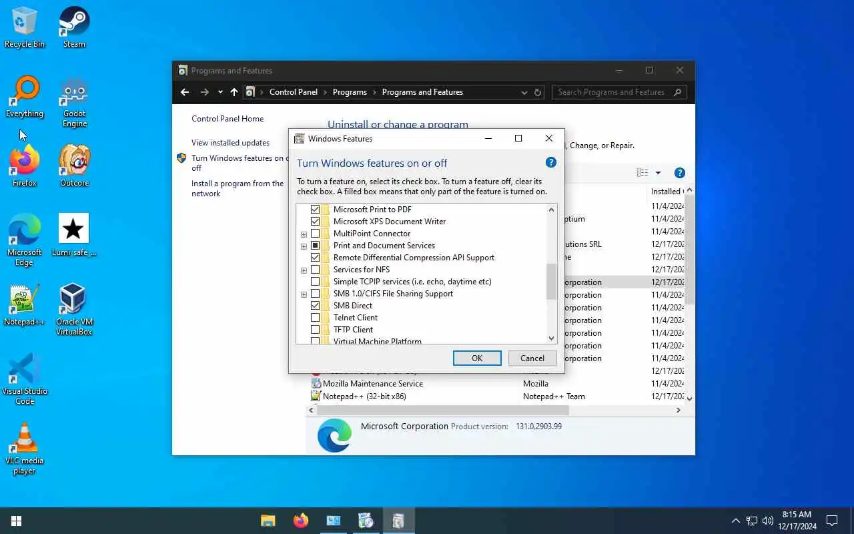Click Control Panel in the breadcrumb
This screenshot has height=534, width=854.
pos(294,92)
